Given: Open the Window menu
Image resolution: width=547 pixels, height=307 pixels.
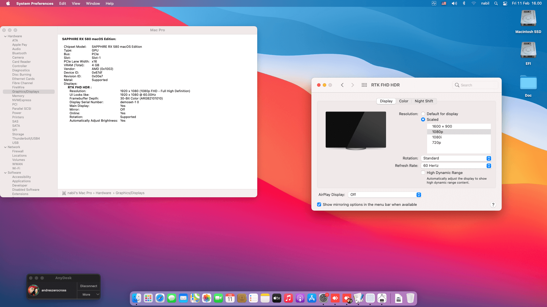Looking at the screenshot, I should (93, 3).
